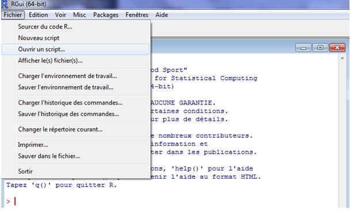Image resolution: width=350 pixels, height=224 pixels.
Task: Maximize the R Console child window
Action: coord(320,48)
